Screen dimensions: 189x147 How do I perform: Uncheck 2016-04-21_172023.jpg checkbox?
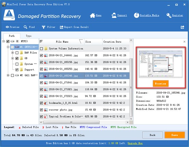click(41, 96)
